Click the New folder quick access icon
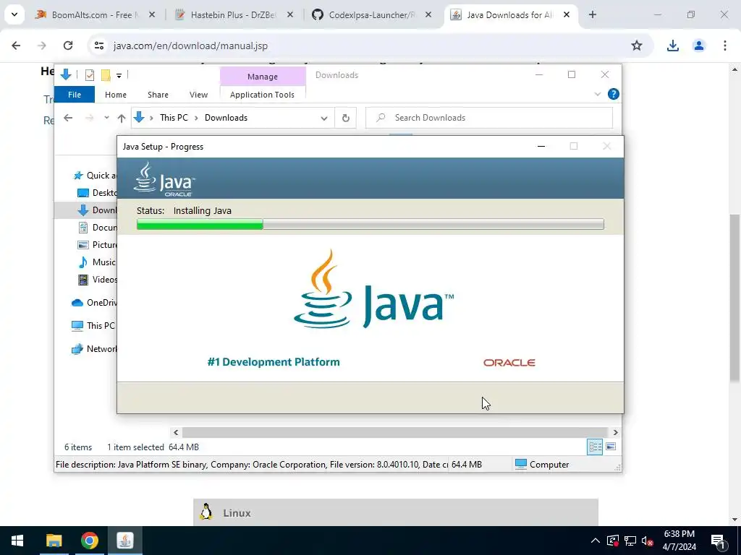The height and width of the screenshot is (555, 741). (x=106, y=75)
